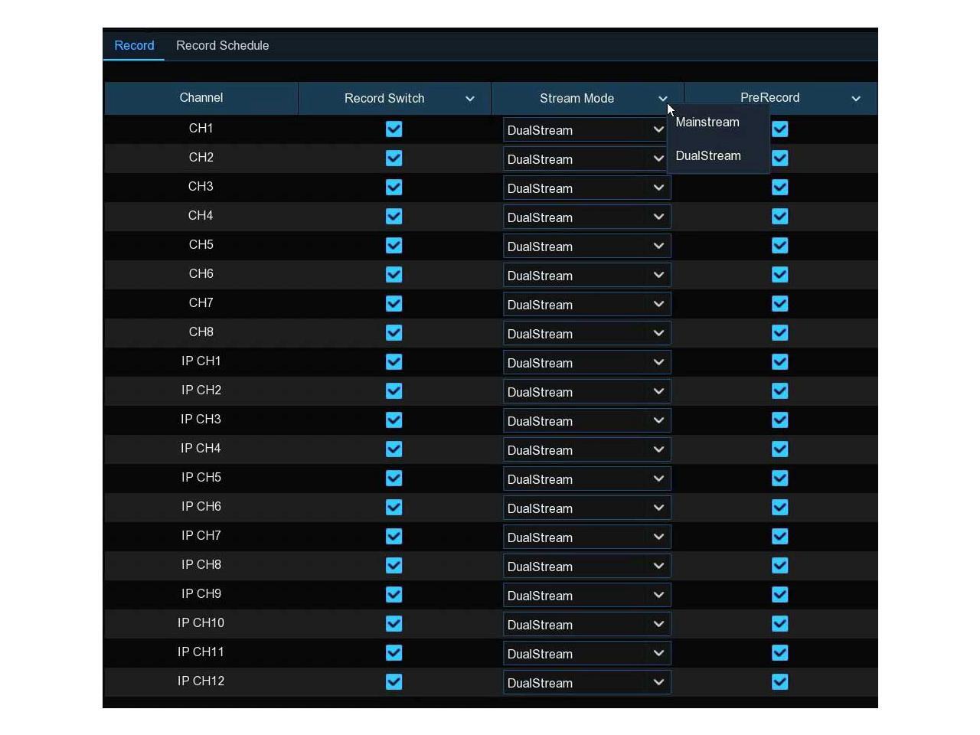Open Stream Mode dropdown for IP CH11
Screen dimensions: 980x735
tap(586, 654)
